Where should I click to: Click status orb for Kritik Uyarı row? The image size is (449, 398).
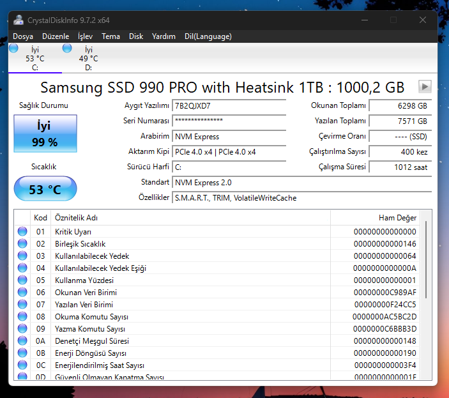coord(22,231)
